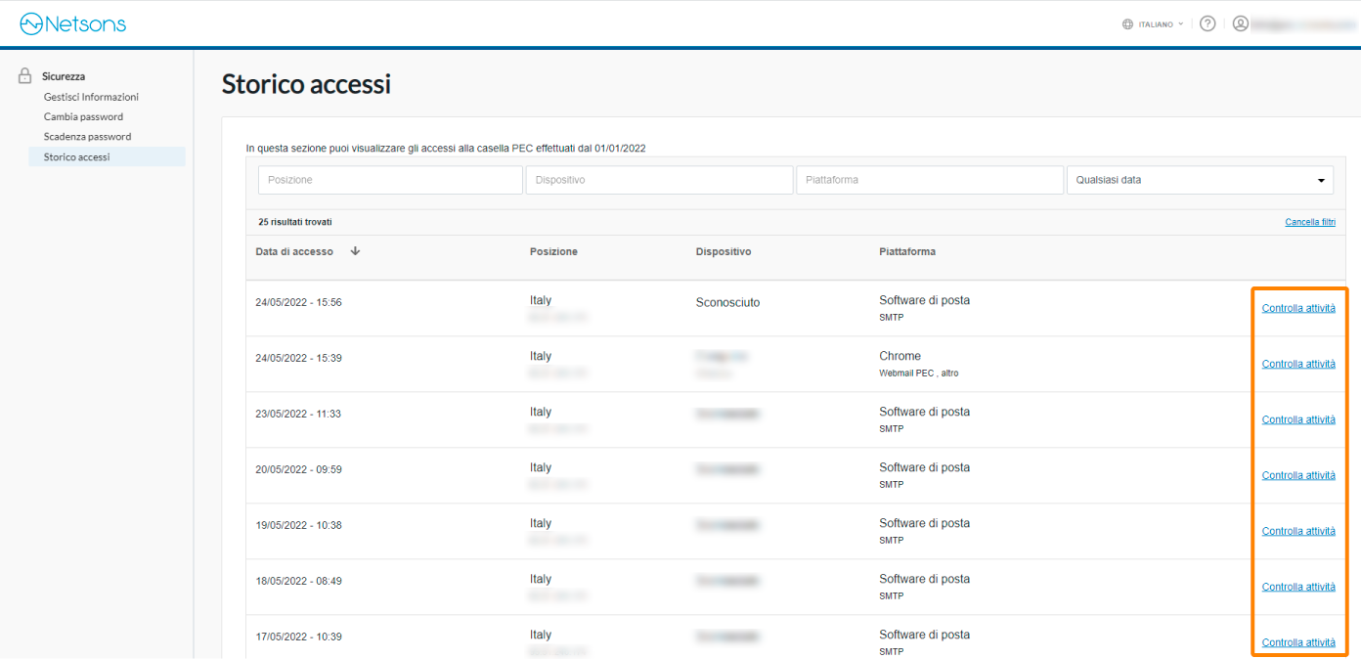Click the user account avatar icon

1241,23
